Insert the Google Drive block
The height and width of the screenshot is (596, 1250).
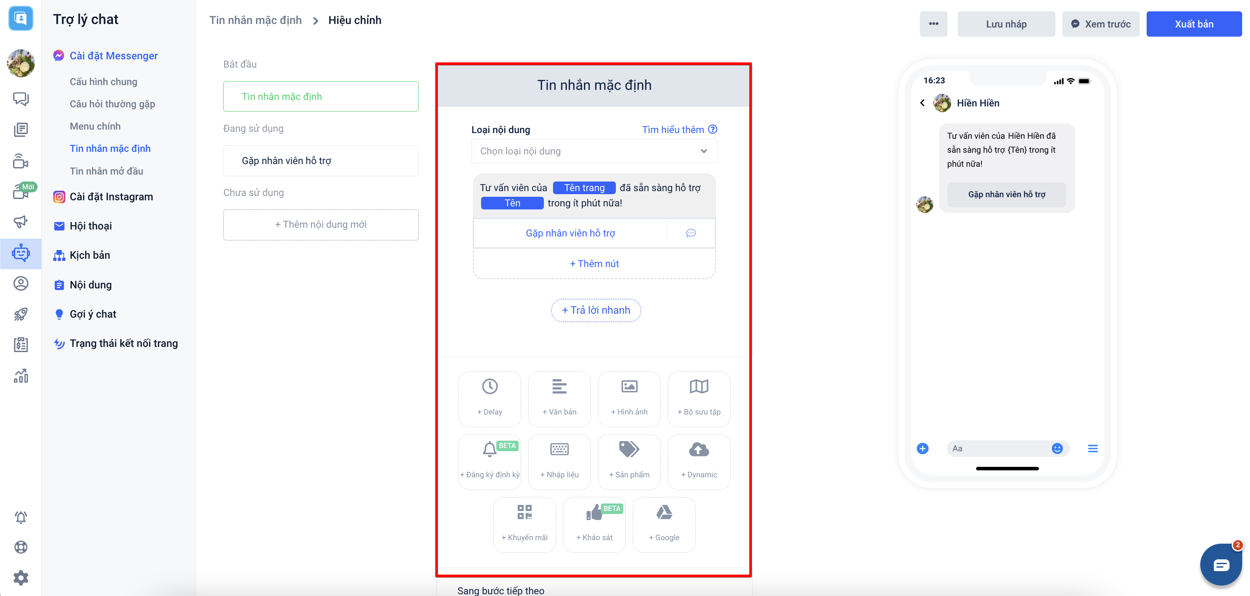pos(664,524)
